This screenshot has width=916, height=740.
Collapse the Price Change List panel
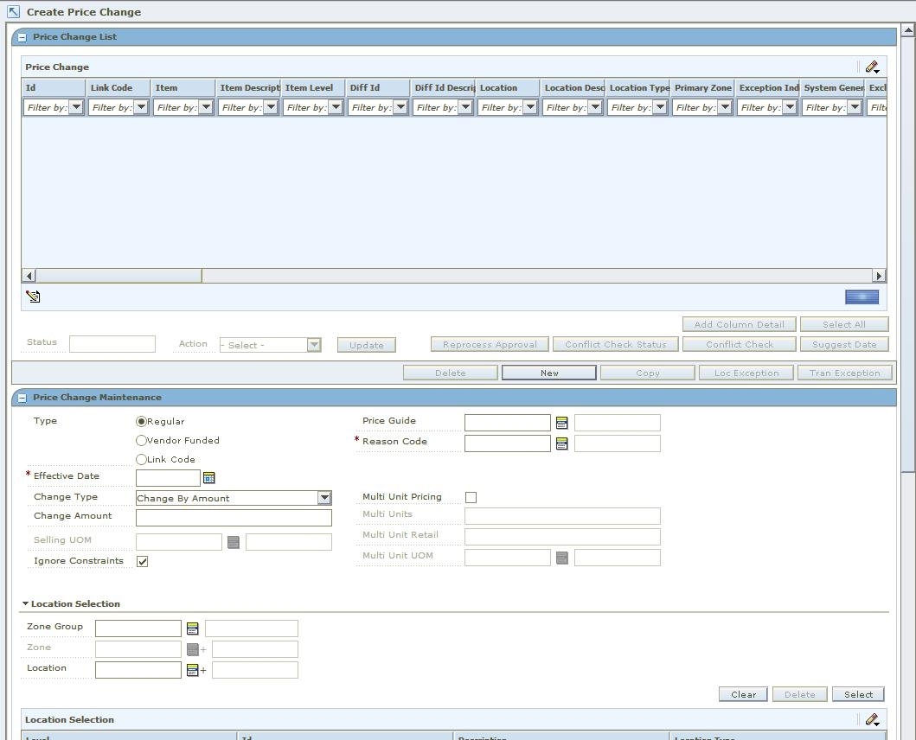tap(22, 37)
